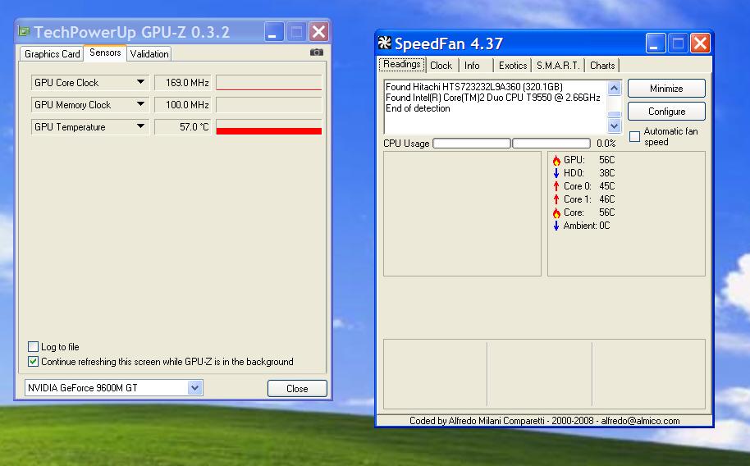Image resolution: width=750 pixels, height=466 pixels.
Task: Open the GPU Memory Clock sensor dropdown
Action: [140, 104]
